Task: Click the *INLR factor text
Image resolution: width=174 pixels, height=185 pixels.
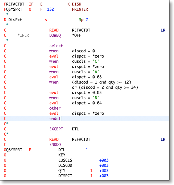Action: tap(23, 35)
